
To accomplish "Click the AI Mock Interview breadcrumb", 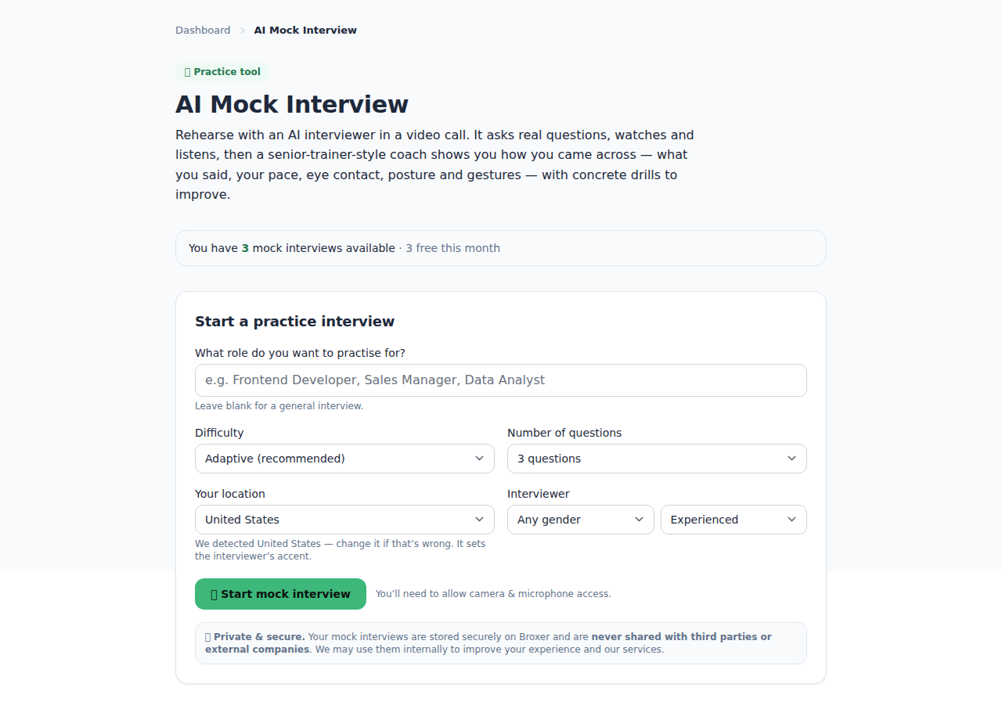I will [305, 30].
